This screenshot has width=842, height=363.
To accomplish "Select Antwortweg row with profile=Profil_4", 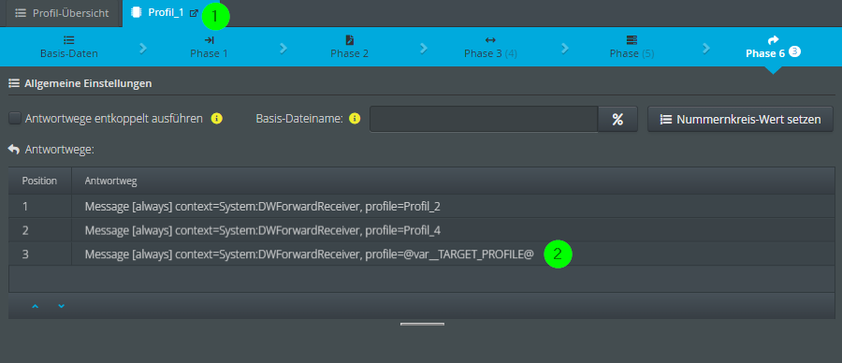I will [x=422, y=230].
